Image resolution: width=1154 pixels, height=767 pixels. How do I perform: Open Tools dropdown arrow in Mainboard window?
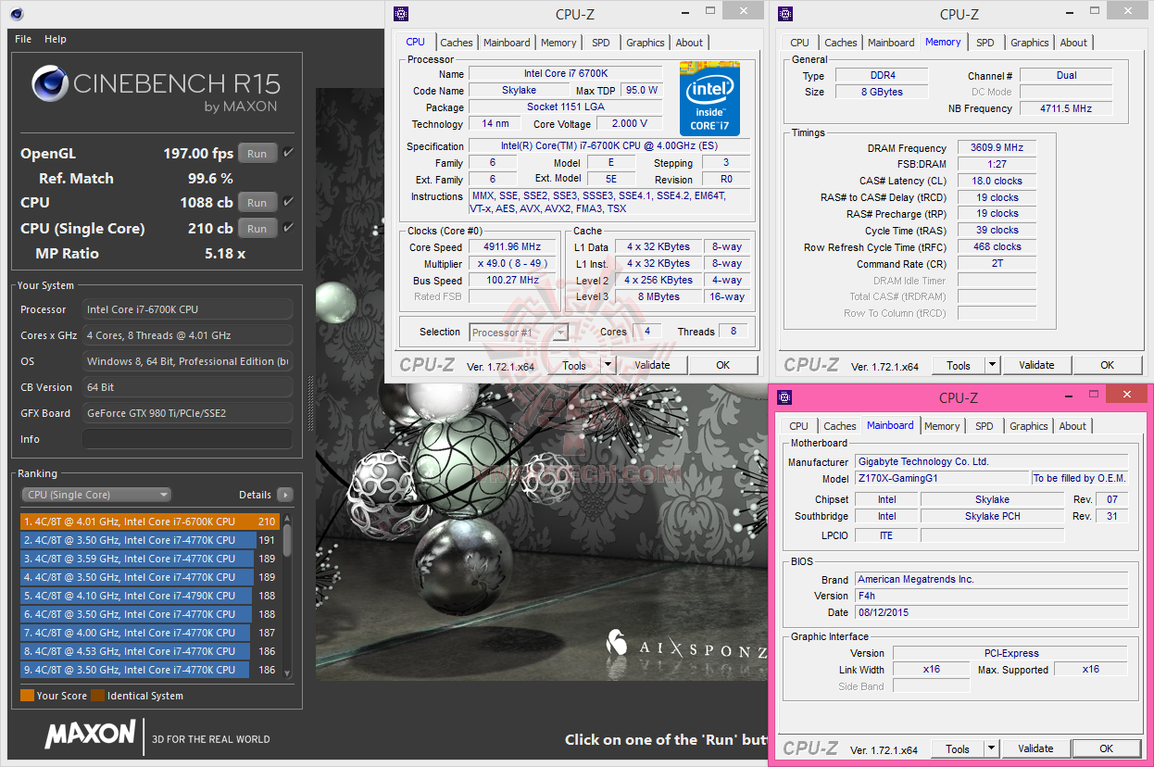click(991, 748)
